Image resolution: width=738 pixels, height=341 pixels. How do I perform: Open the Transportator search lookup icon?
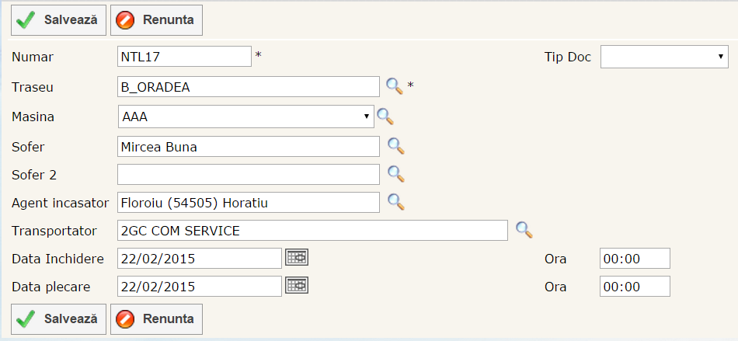click(524, 230)
